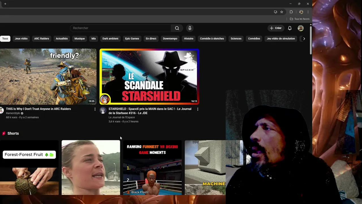Open the new browser tab plus
Viewport: 362px width, 204px height.
point(5,4)
